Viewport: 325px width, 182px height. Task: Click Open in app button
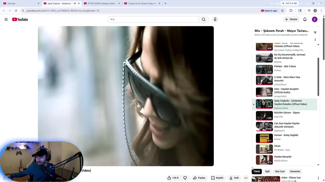[x=269, y=11]
